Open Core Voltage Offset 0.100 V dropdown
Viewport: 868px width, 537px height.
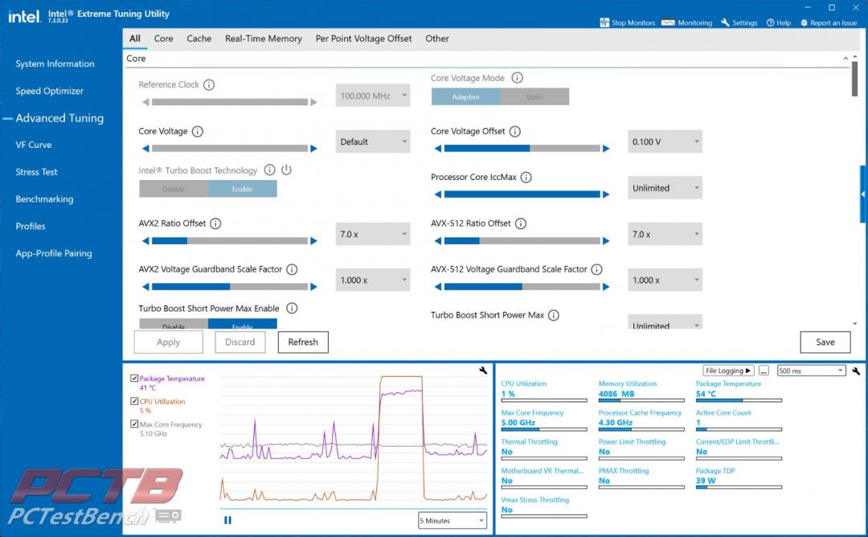(x=665, y=141)
